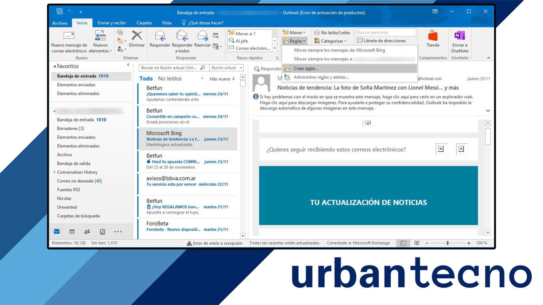Click the Responder envelope icon
The image size is (543, 305).
pos(160,35)
